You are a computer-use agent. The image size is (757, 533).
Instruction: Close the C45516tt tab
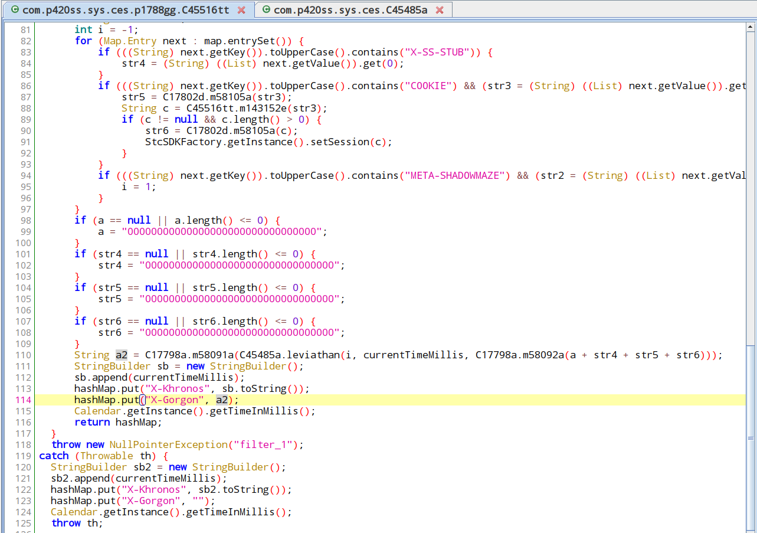(x=241, y=10)
